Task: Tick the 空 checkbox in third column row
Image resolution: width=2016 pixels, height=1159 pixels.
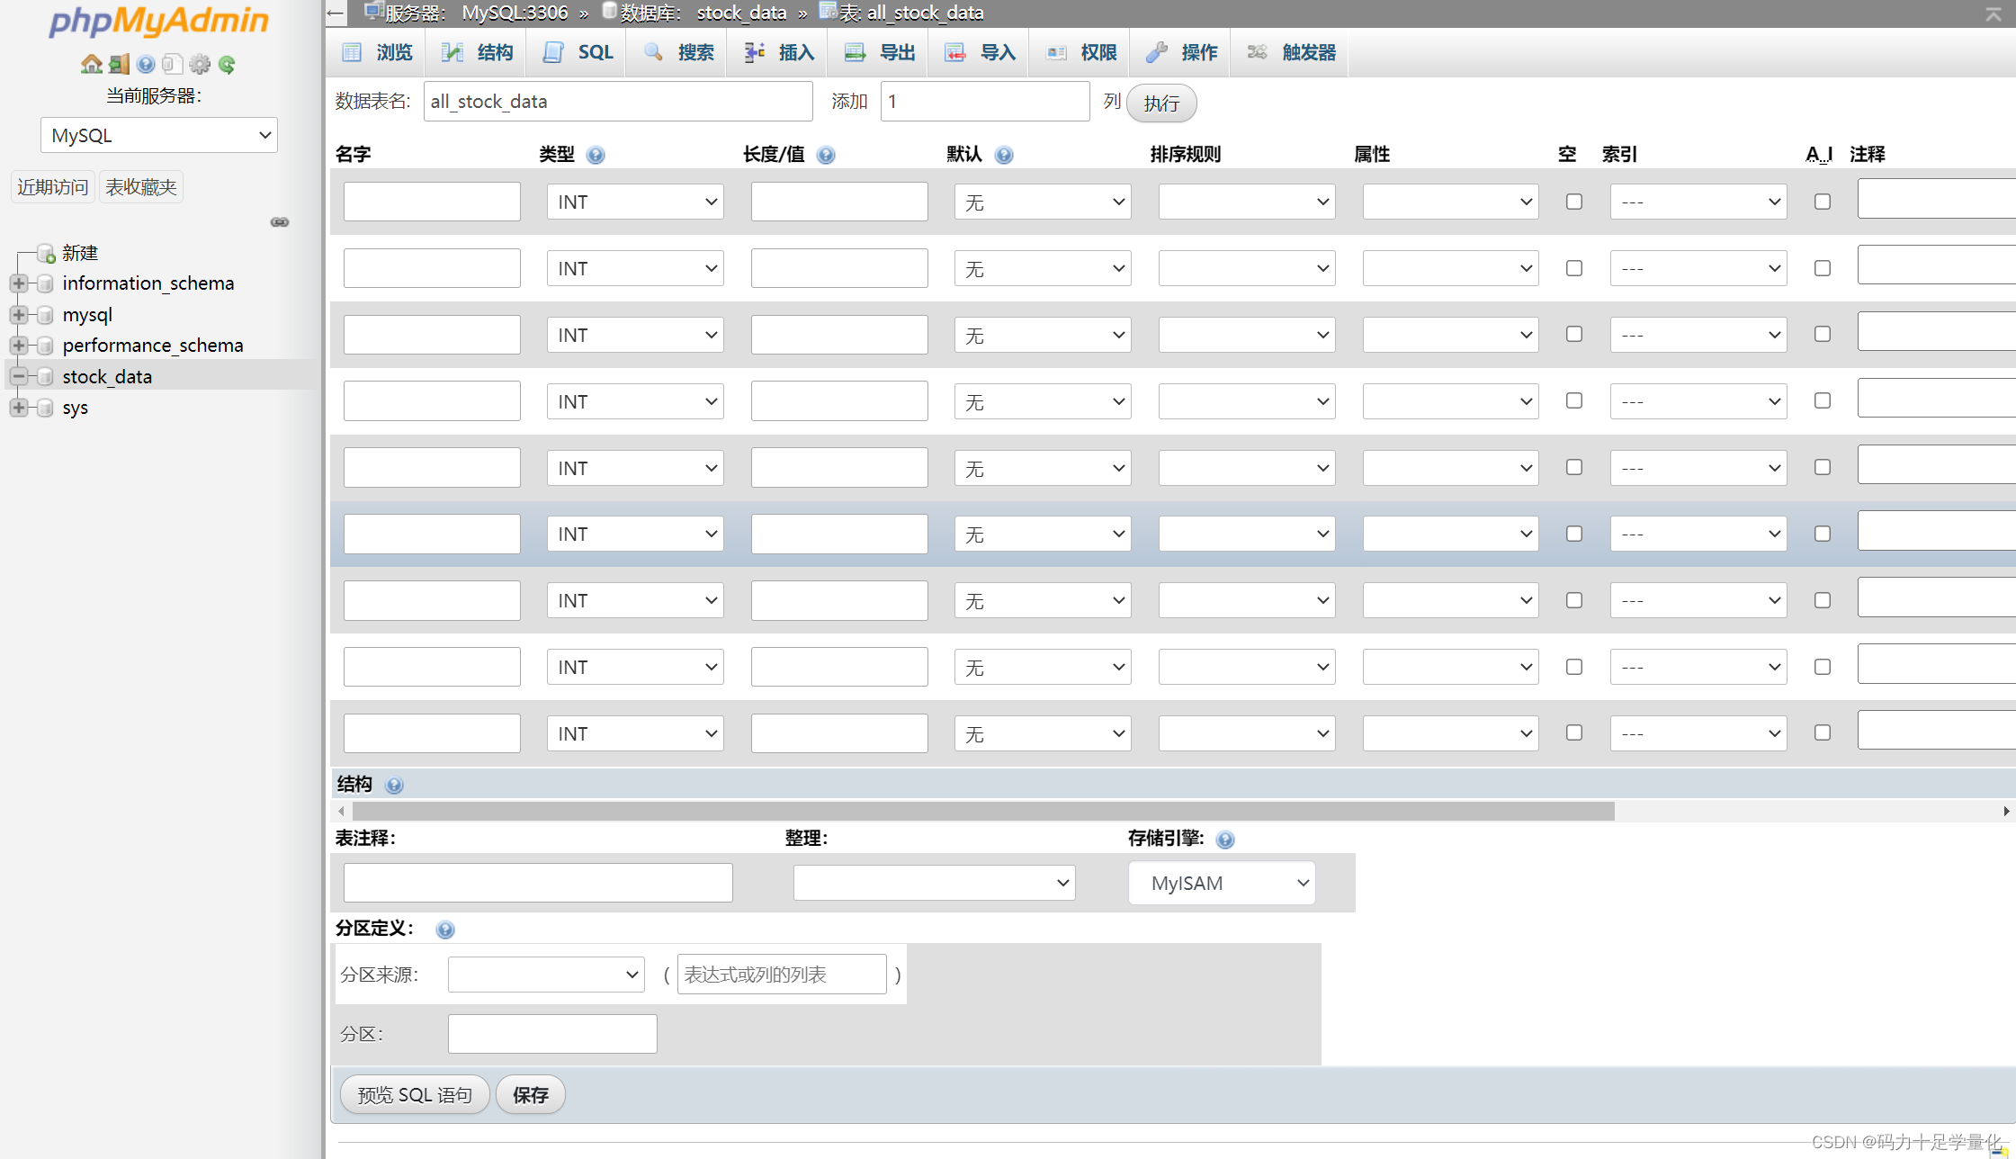Action: tap(1574, 334)
